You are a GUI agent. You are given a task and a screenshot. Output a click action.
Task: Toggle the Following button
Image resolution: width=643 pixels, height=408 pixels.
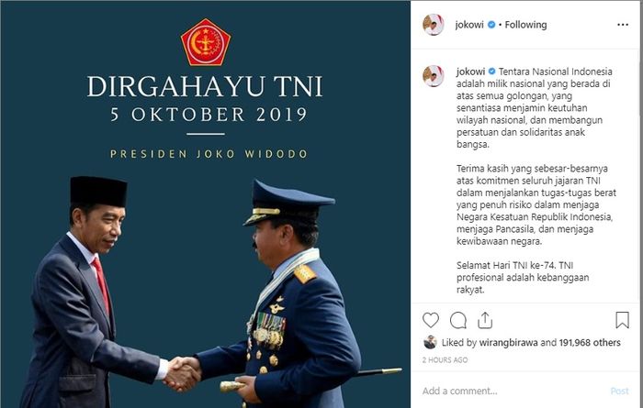tap(525, 25)
